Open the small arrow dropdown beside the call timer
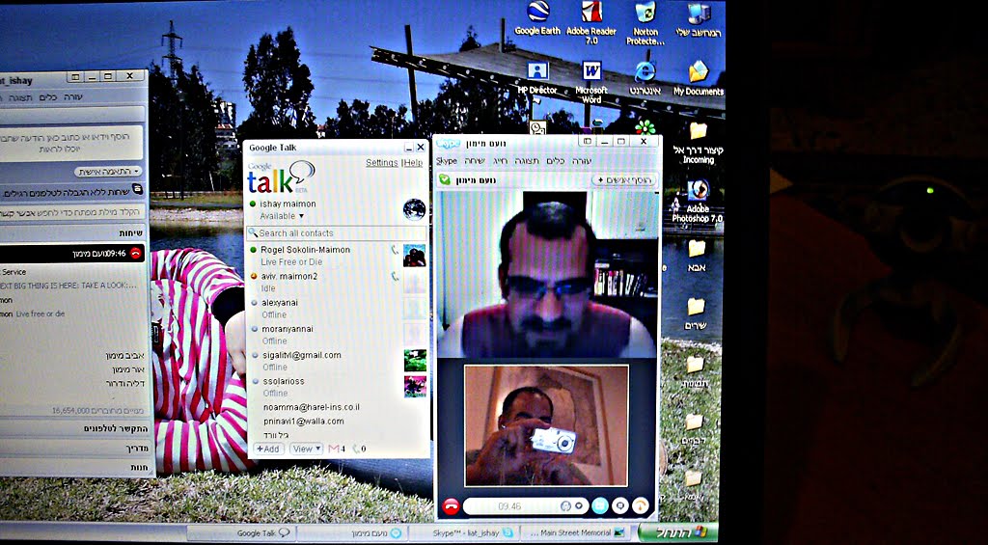The image size is (988, 545). (x=578, y=506)
